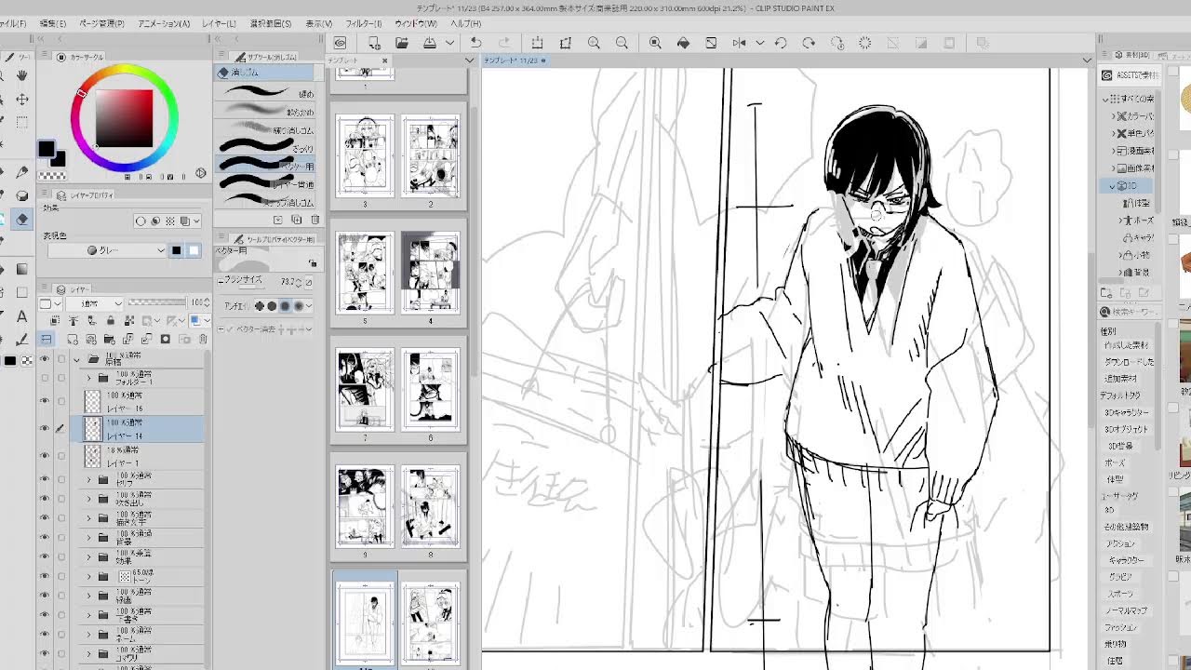This screenshot has width=1191, height=670.
Task: Click the layer opacity slider
Action: coord(158,302)
